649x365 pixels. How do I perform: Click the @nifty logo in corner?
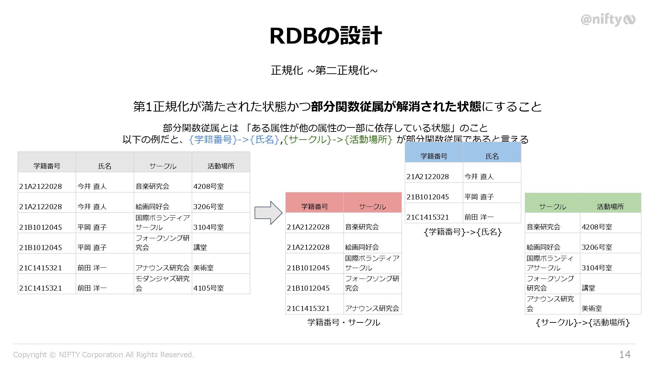click(x=607, y=20)
